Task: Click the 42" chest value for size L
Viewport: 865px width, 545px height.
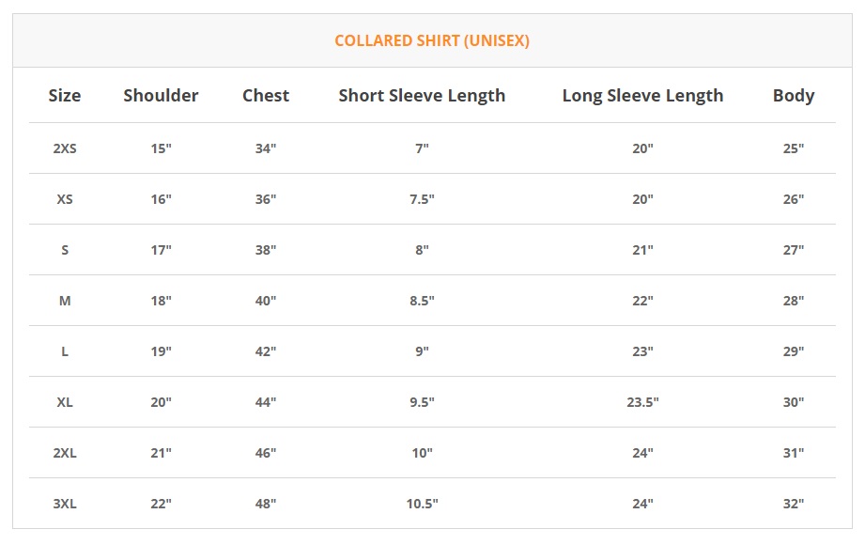Action: coord(266,351)
